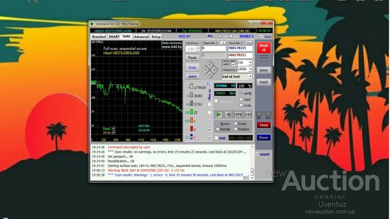Click the 40 ms dark gray block indicator
Image resolution: width=390 pixels, height=219 pixels.
pos(192,103)
